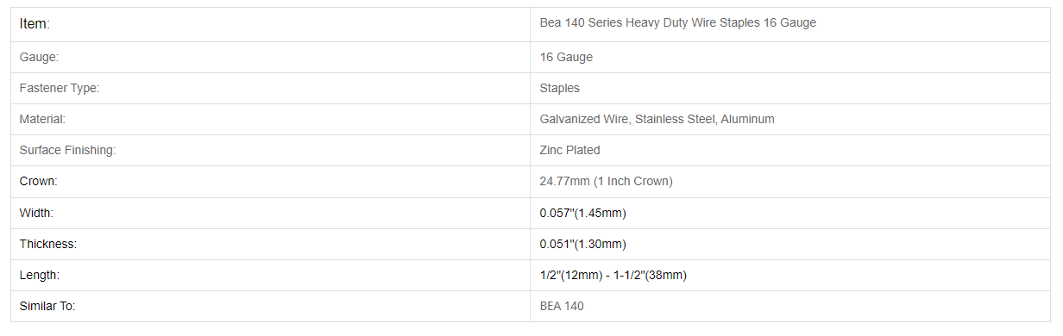Click the 1/2"(12mm) - 1-1/2"(38mm) length value
Viewport: 1063px width, 336px height.
point(613,276)
